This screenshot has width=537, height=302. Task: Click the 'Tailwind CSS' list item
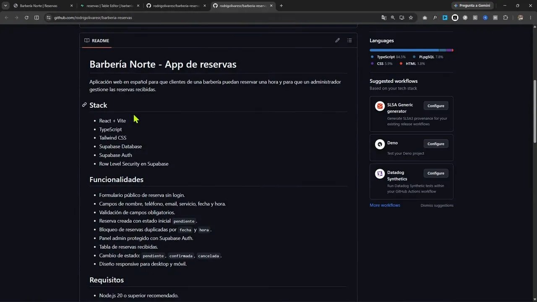(x=112, y=138)
